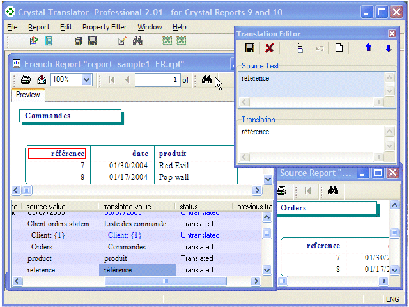Go to previous page in French Report
409x307 pixels.
click(x=127, y=79)
